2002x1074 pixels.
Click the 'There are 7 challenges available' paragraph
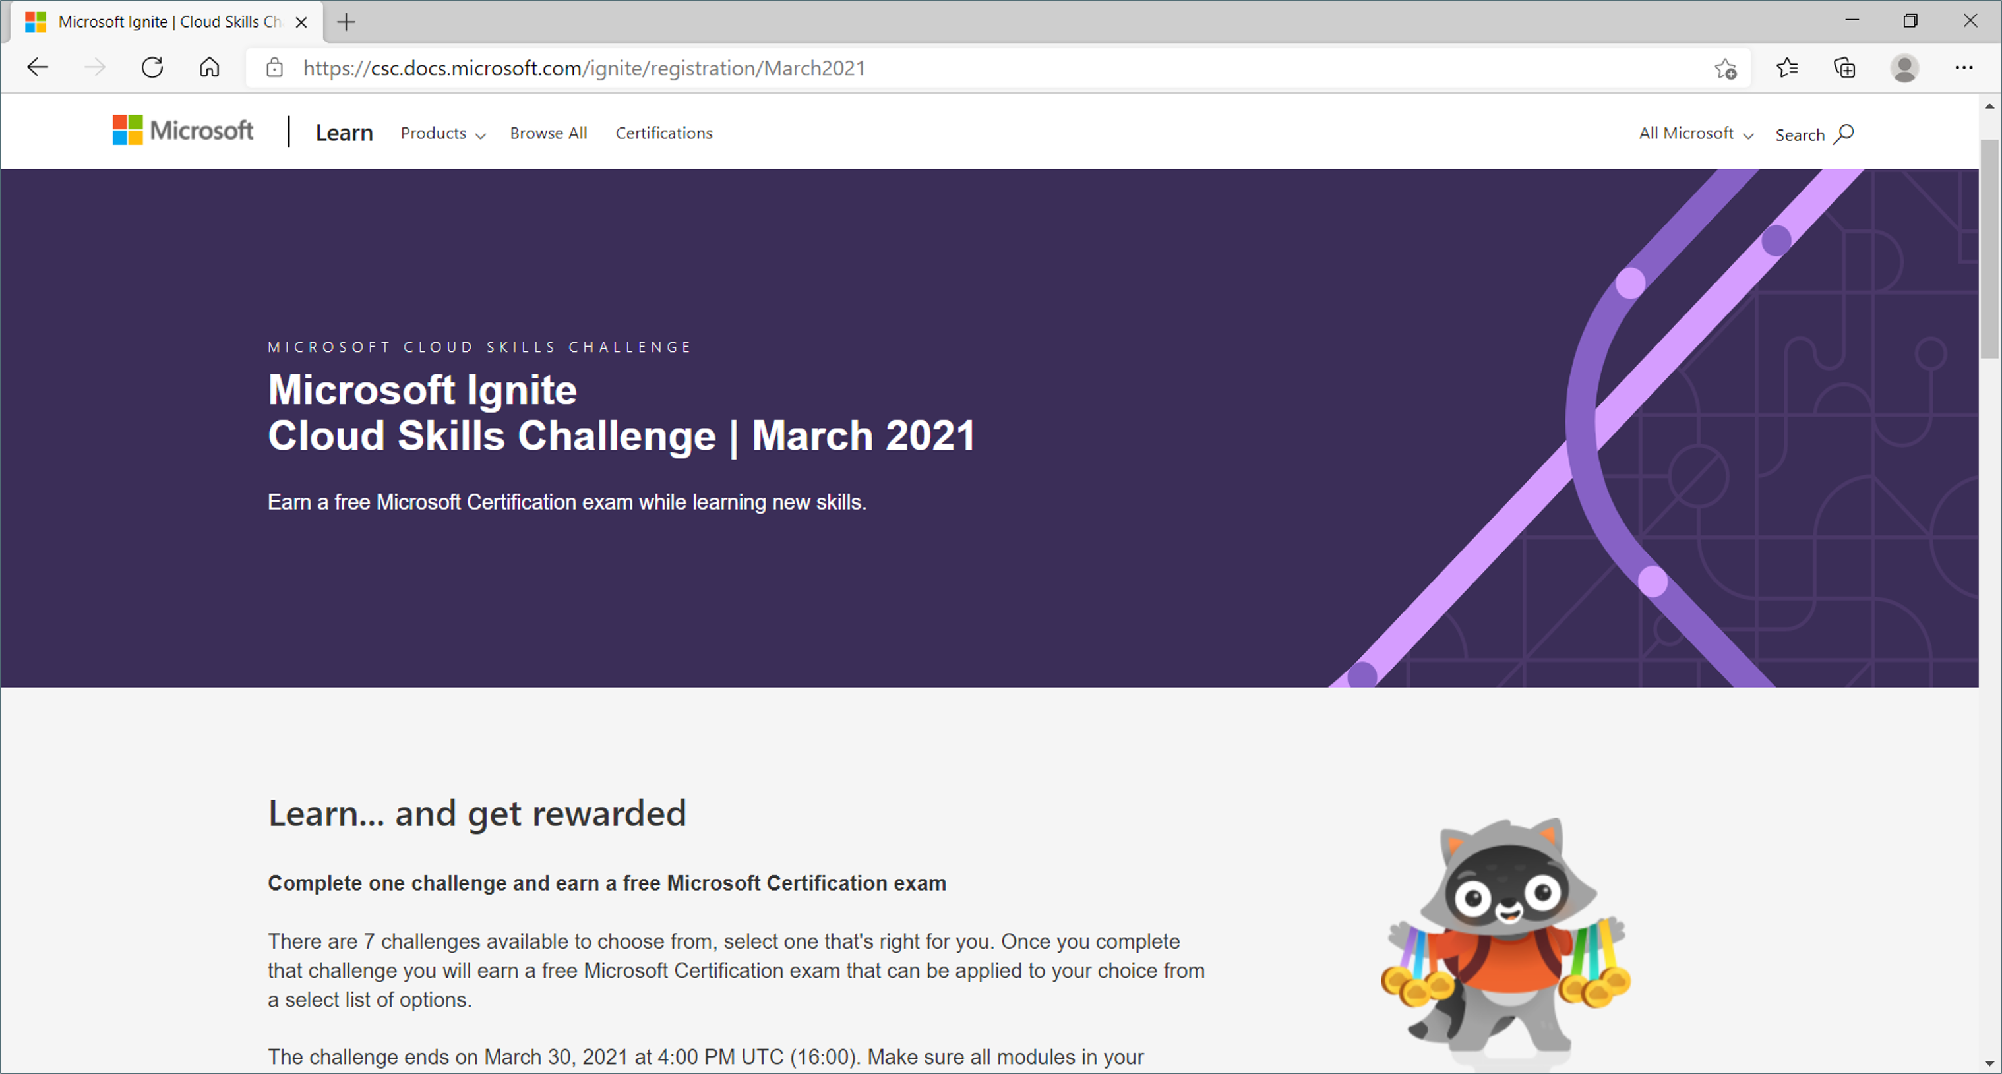(736, 970)
